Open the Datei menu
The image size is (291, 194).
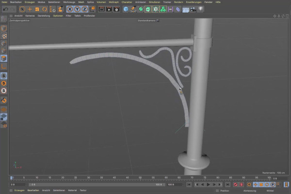click(4, 2)
